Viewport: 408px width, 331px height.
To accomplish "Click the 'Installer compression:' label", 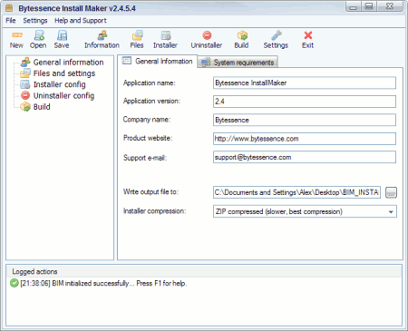I will pos(155,211).
